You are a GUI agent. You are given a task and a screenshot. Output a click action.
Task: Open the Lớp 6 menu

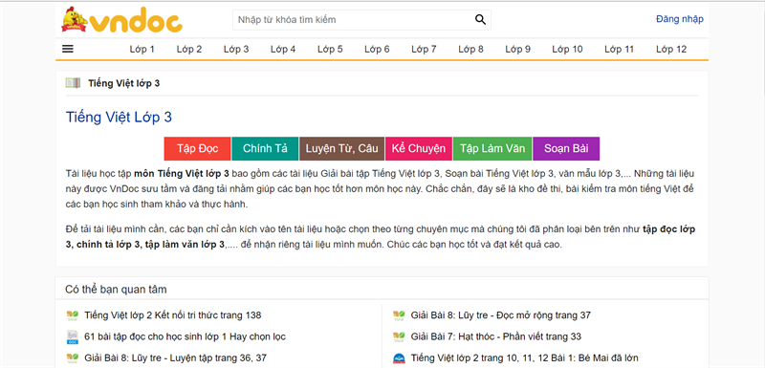377,49
